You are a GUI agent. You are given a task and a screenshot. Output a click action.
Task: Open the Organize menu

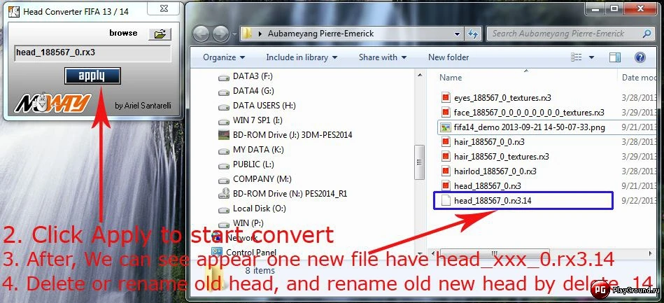point(224,57)
